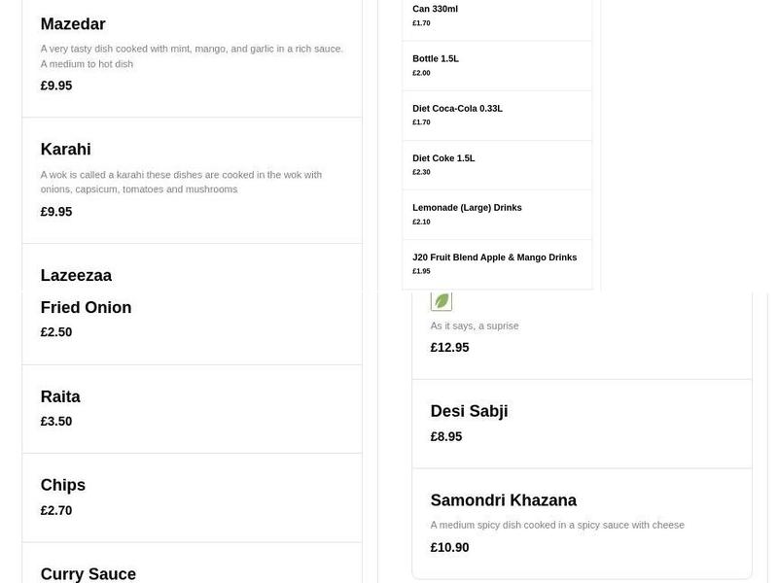Pick the Chips menu item
This screenshot has height=583, width=778.
[x=63, y=485]
